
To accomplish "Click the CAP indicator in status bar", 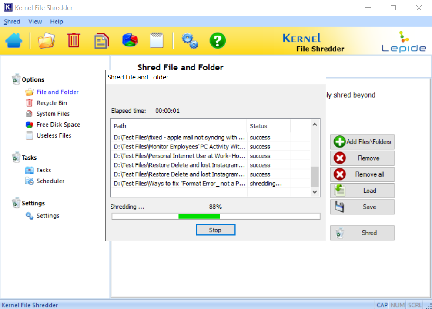I will click(382, 305).
